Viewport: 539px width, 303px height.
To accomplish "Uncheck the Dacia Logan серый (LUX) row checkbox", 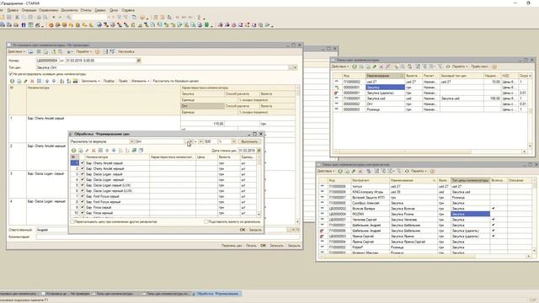I will click(x=83, y=185).
